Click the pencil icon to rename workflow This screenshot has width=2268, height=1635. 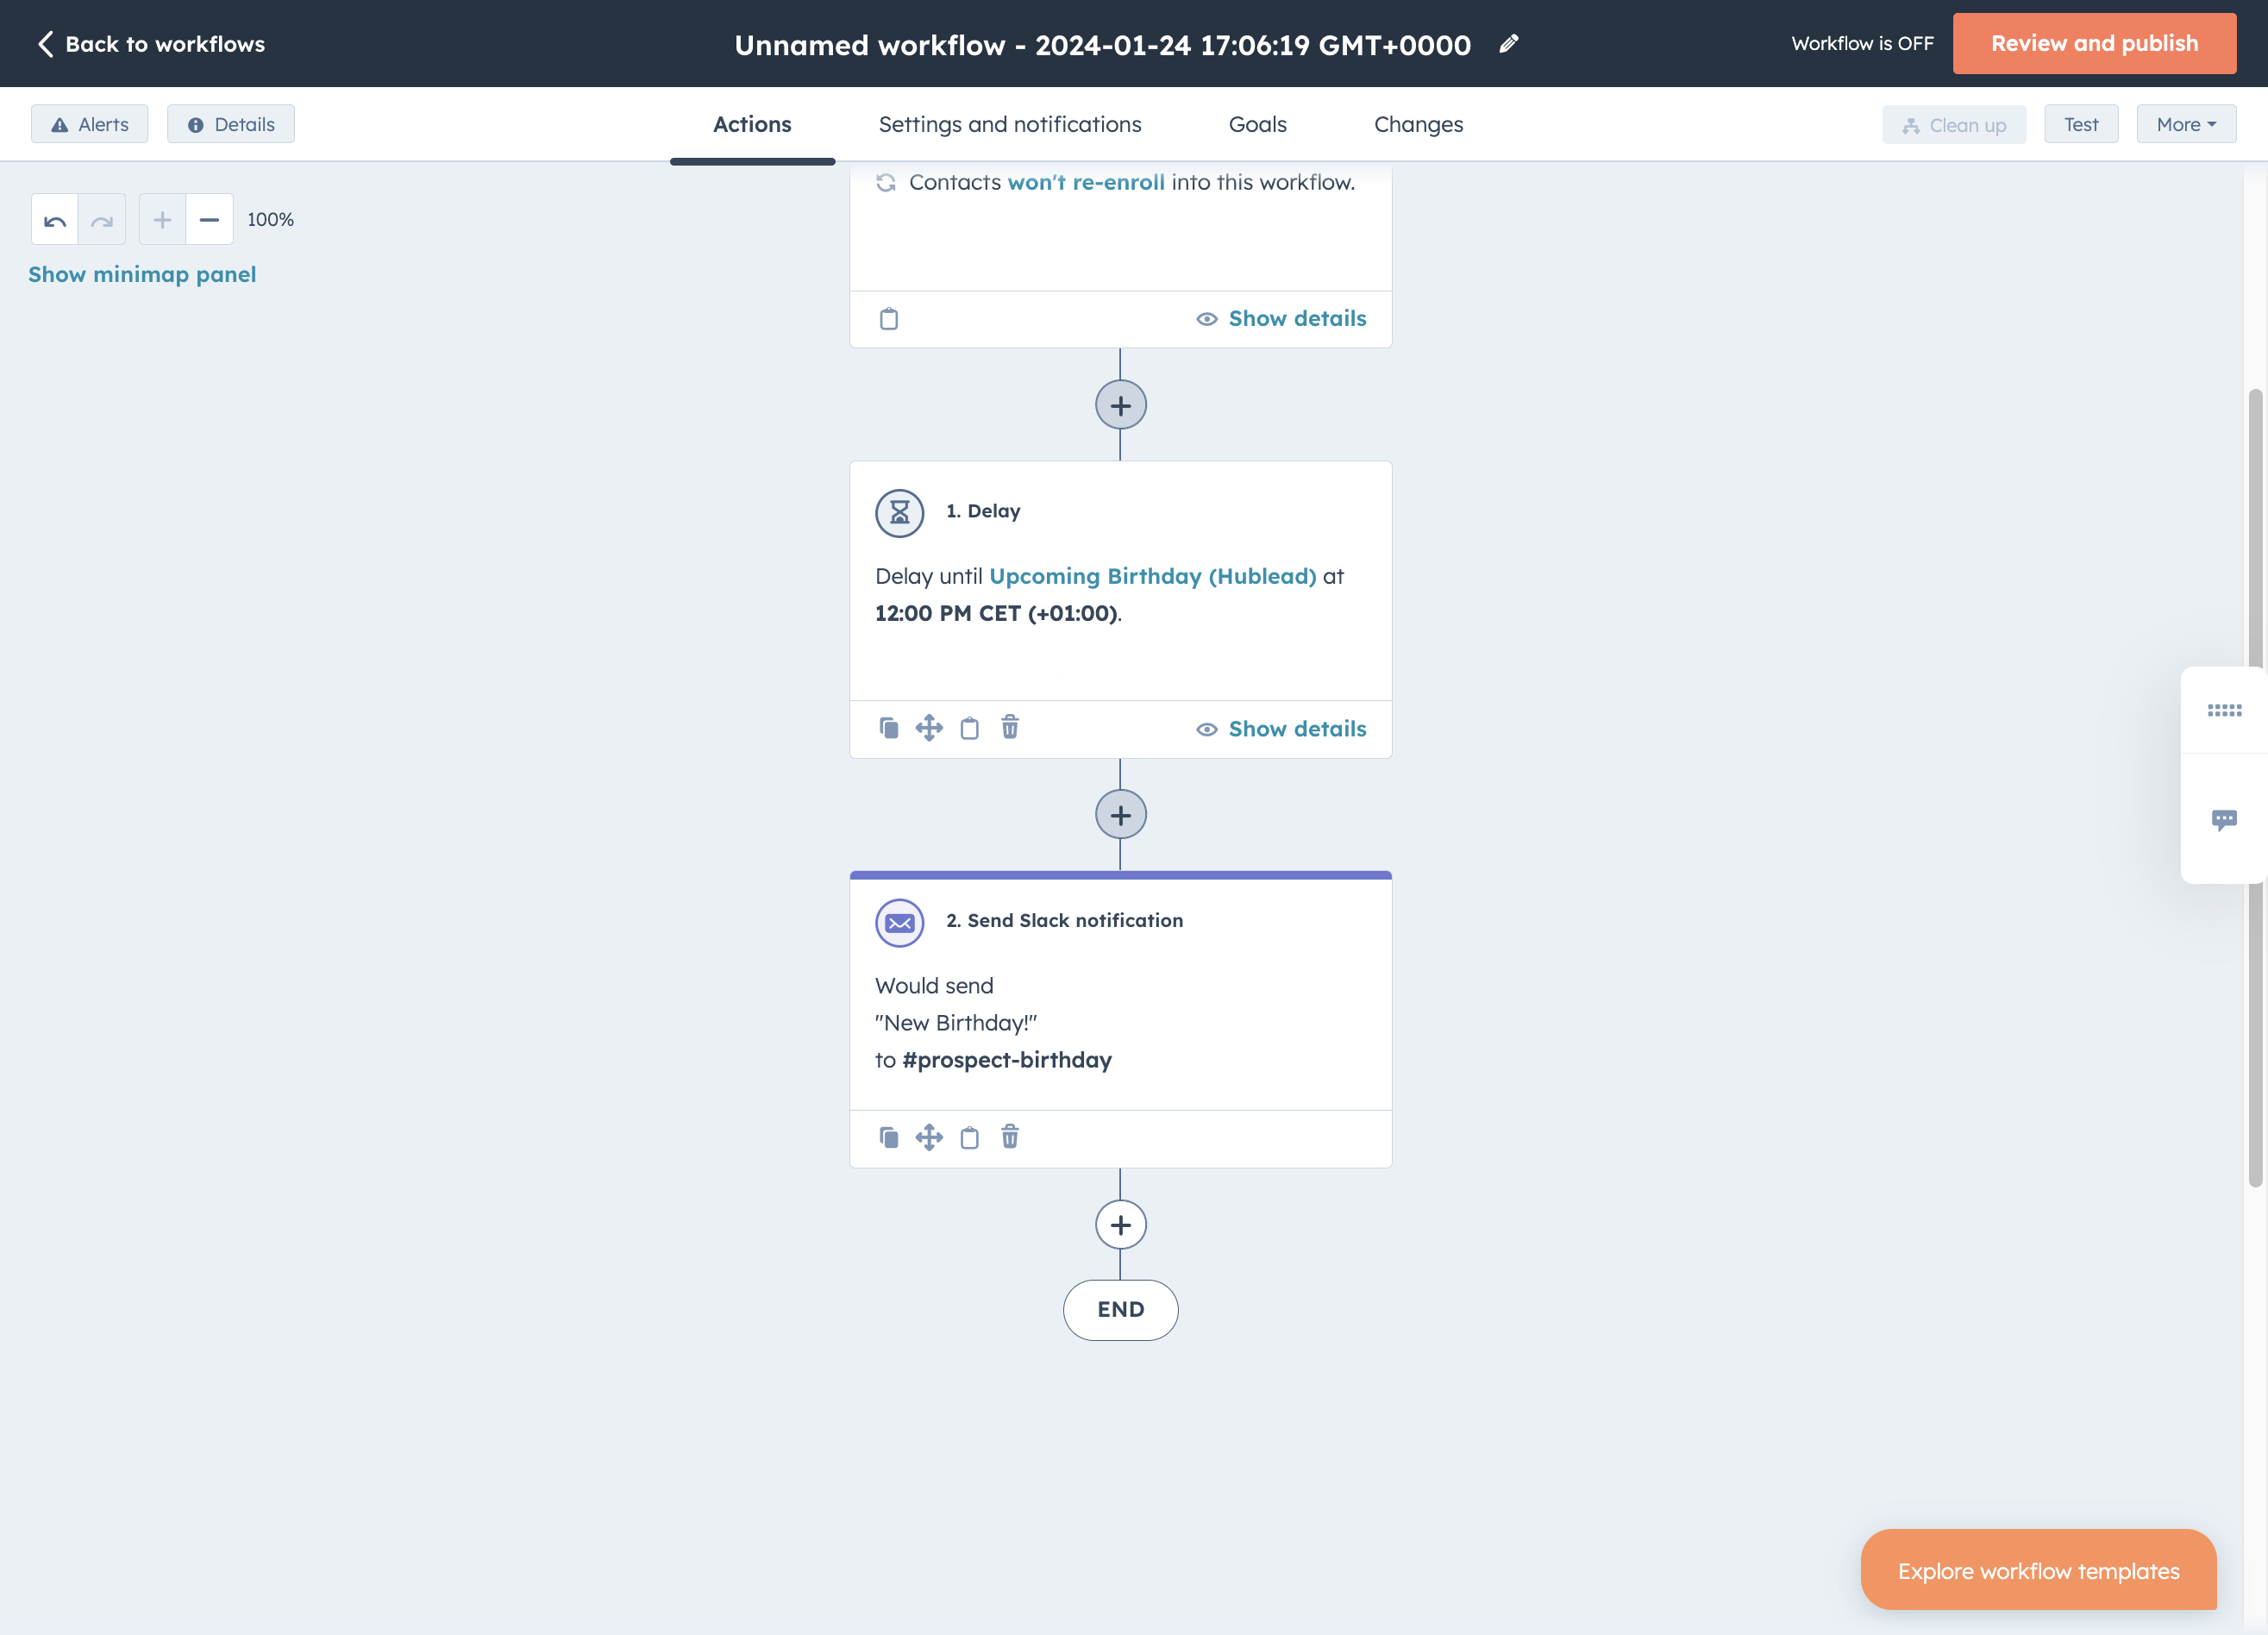1509,43
